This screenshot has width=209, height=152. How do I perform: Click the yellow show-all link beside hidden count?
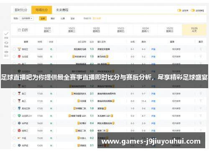(x=97, y=18)
